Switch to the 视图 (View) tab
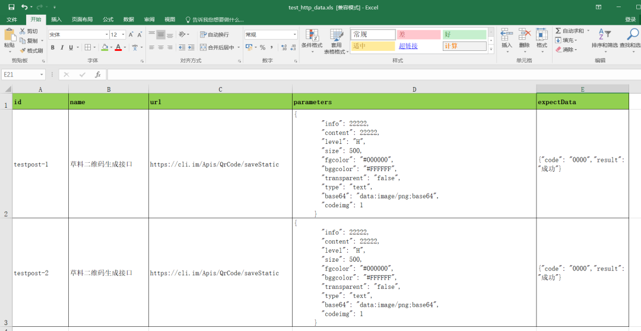Image resolution: width=641 pixels, height=331 pixels. [x=170, y=20]
